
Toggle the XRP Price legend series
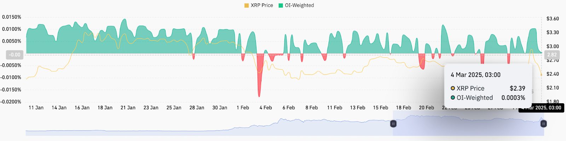262,5
